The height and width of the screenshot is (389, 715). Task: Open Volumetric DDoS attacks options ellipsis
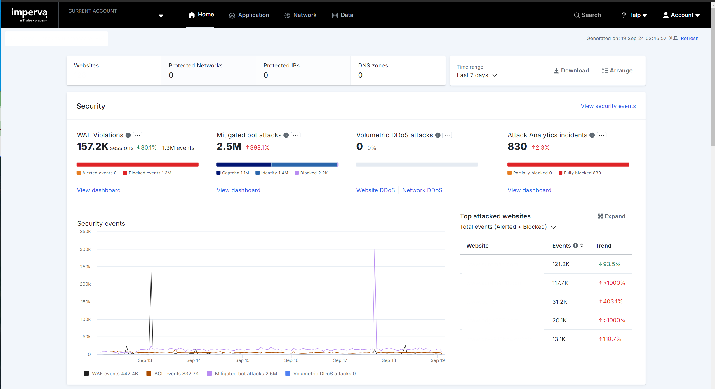[447, 135]
